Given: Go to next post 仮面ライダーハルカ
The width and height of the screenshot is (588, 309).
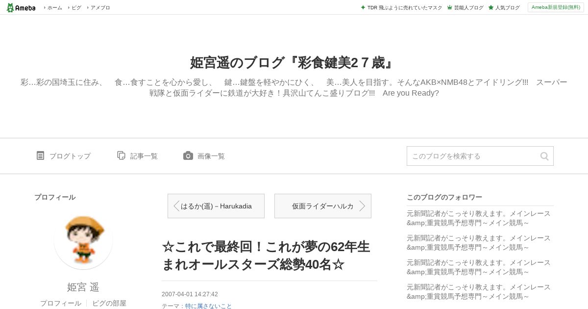Looking at the screenshot, I should [322, 206].
